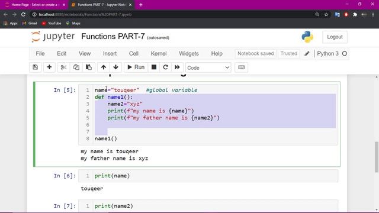This screenshot has height=213, width=379.
Task: Open the Cell menu
Action: pyautogui.click(x=134, y=54)
